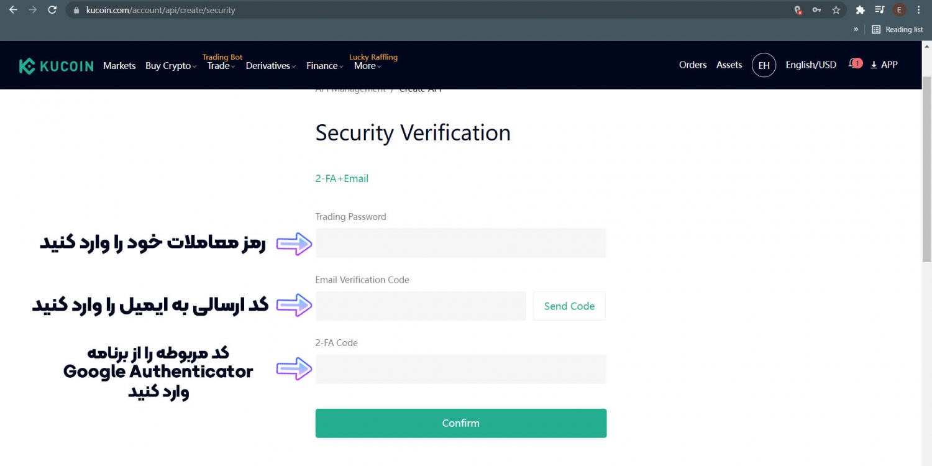Image resolution: width=932 pixels, height=466 pixels.
Task: Focus the Trading Password field
Action: pos(460,243)
